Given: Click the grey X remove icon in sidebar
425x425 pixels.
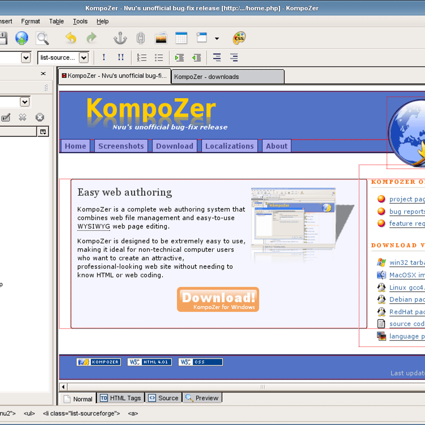Looking at the screenshot, I should 23,117.
